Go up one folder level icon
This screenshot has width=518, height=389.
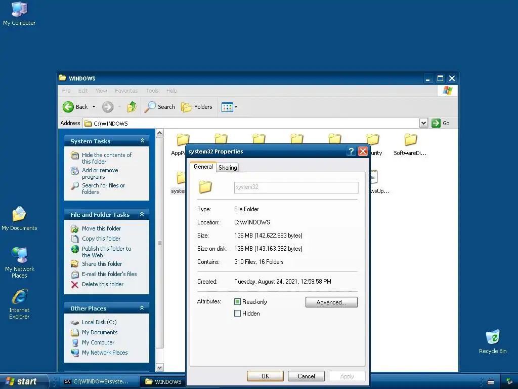132,107
